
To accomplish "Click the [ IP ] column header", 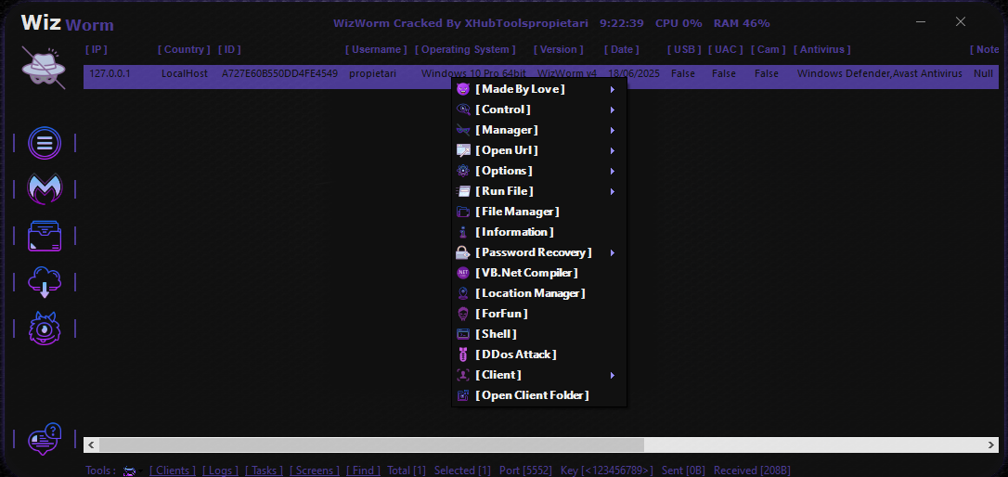I will pyautogui.click(x=97, y=49).
